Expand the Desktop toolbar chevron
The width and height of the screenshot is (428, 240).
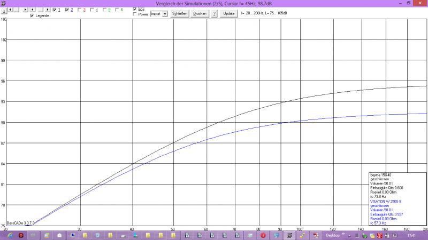click(343, 234)
